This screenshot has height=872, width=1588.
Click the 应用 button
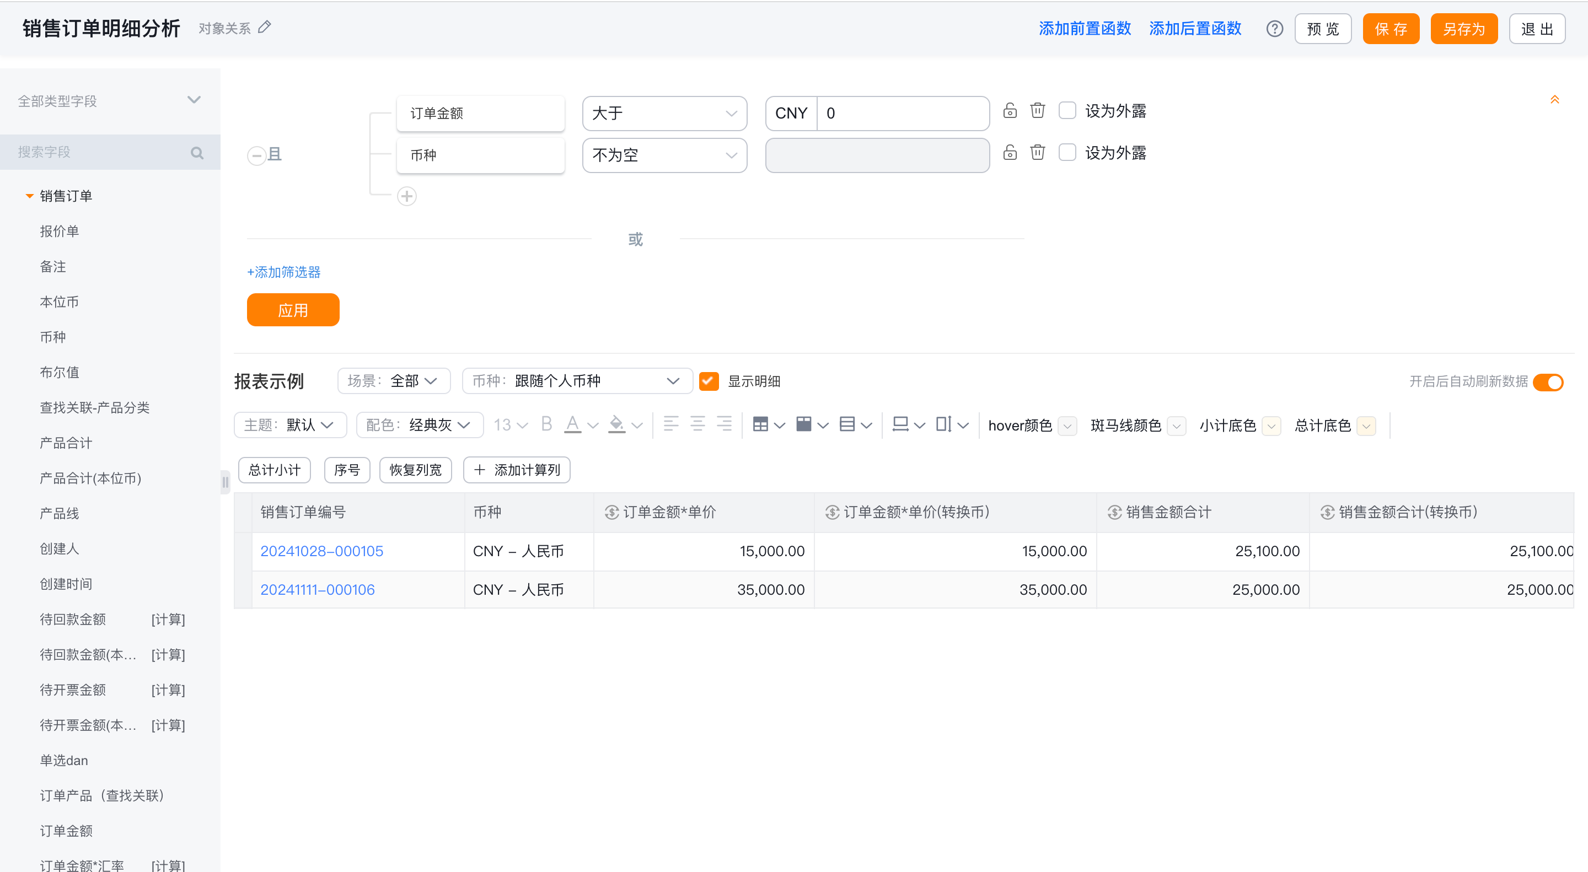click(293, 310)
